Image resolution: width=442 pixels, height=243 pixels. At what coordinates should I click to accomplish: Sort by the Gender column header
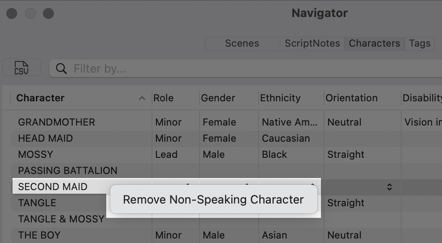[x=218, y=98]
